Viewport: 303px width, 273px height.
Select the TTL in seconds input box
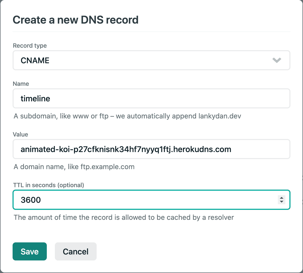click(x=146, y=200)
